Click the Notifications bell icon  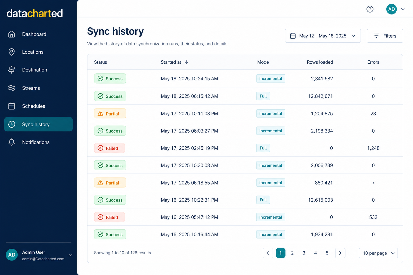[12, 142]
